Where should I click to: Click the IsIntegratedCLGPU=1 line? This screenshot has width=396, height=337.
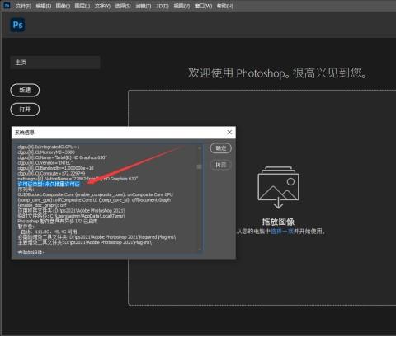tap(49, 147)
